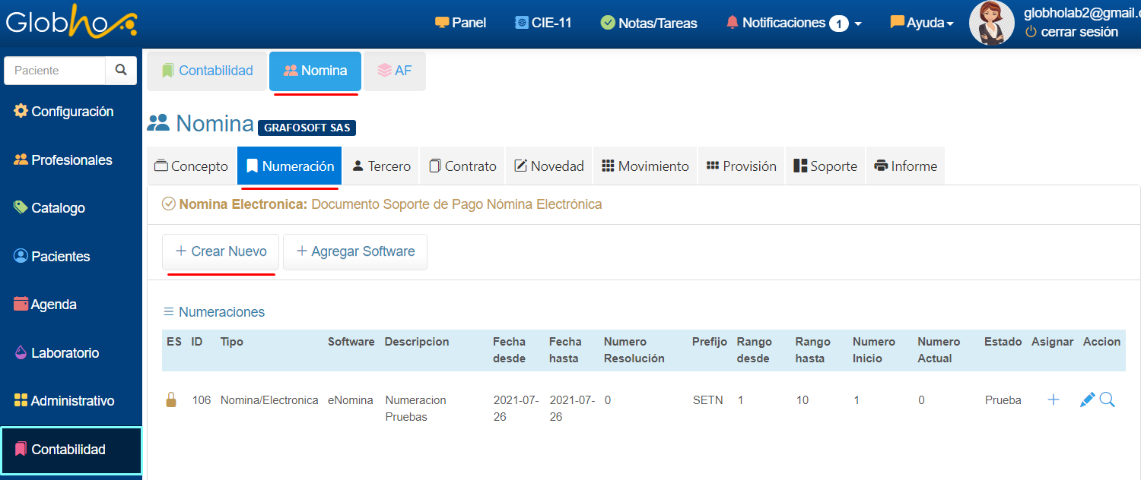Go to Agenda in the sidebar
1141x480 pixels.
click(x=53, y=305)
